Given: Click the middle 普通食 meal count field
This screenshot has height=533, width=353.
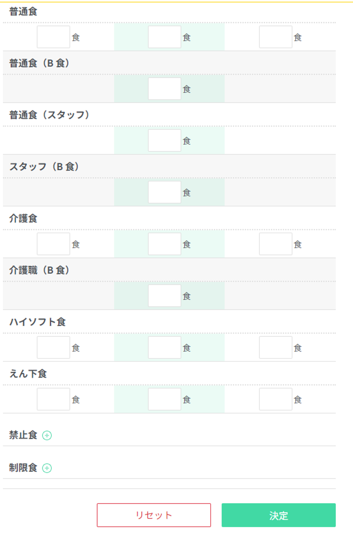Looking at the screenshot, I should point(164,37).
